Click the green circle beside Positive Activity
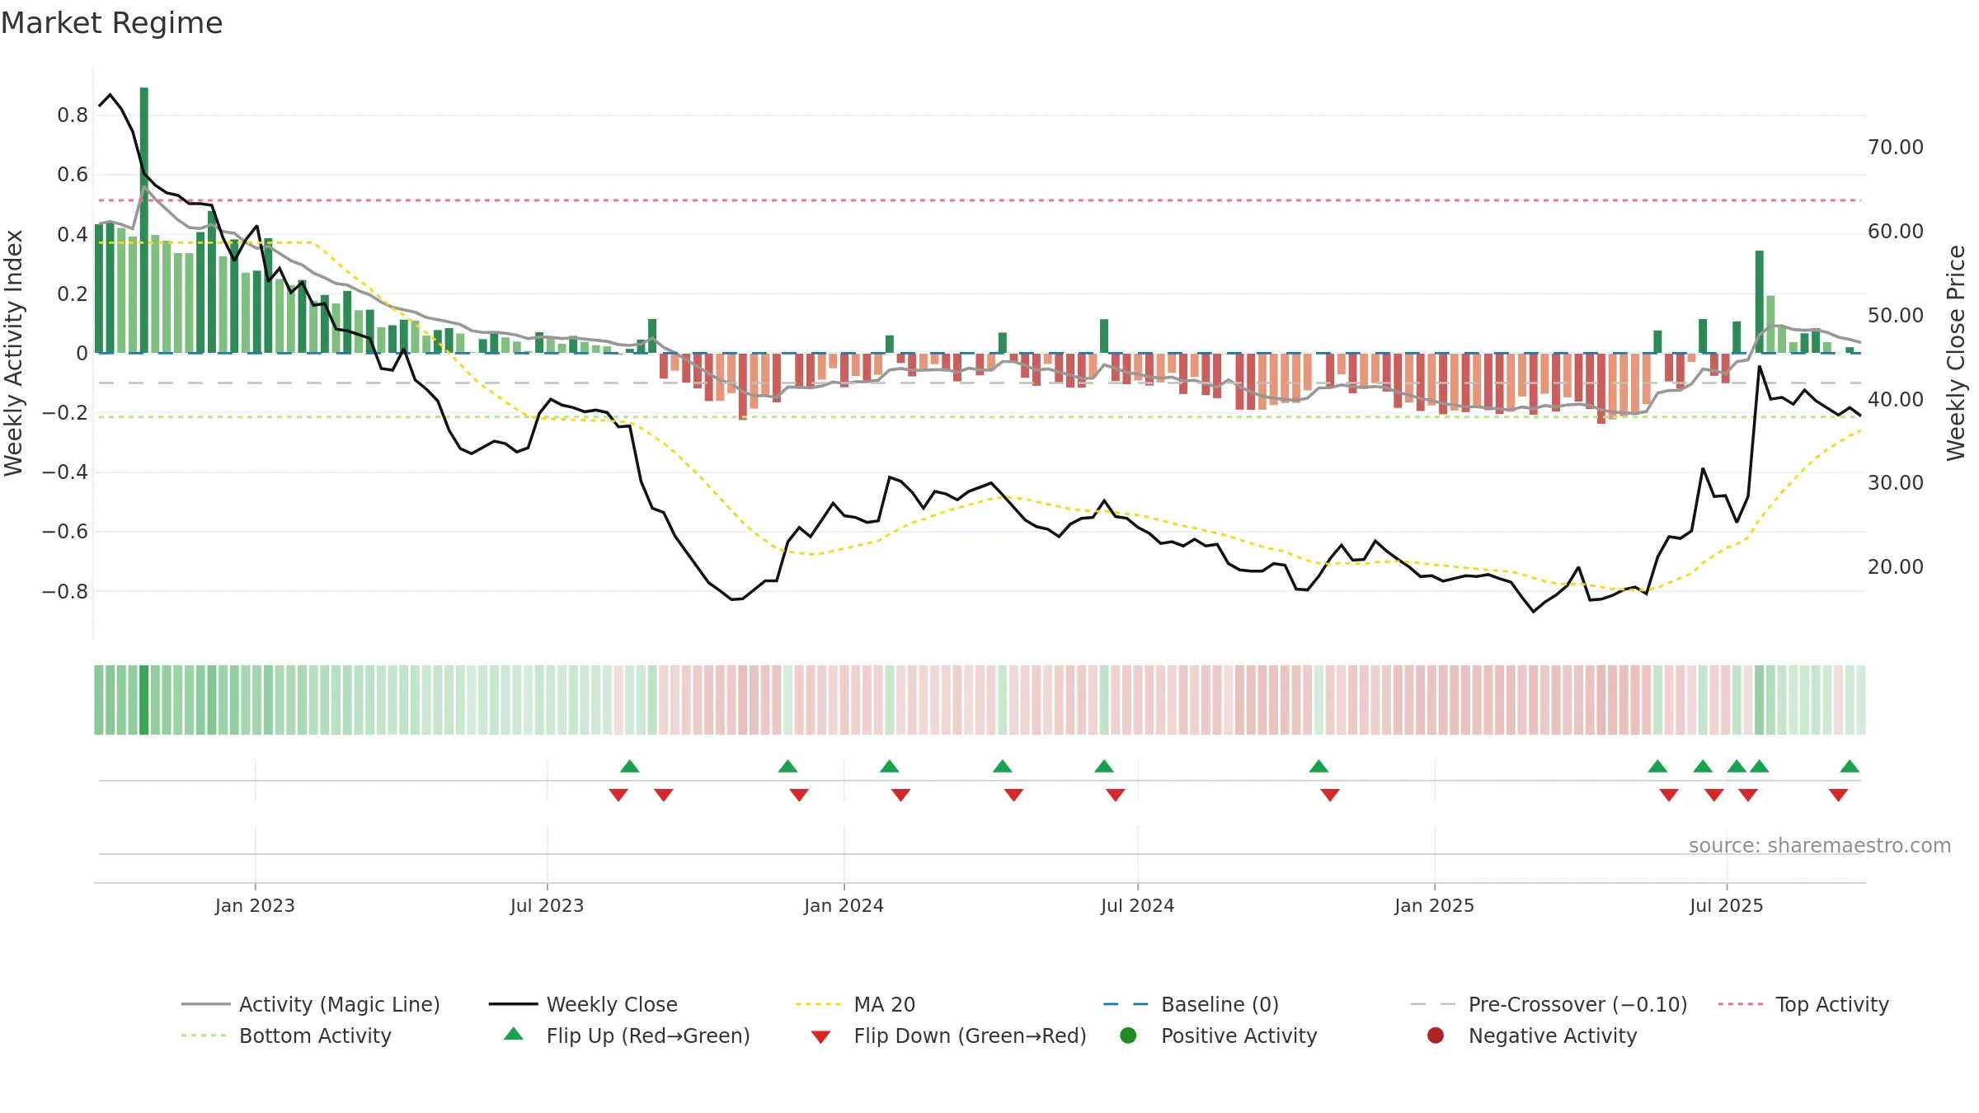This screenshot has width=1979, height=1113. pyautogui.click(x=1128, y=1036)
